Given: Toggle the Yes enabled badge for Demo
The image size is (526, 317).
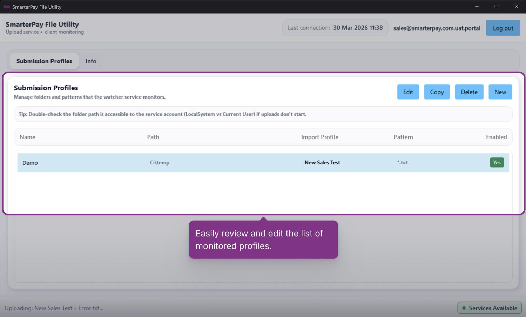Looking at the screenshot, I should [x=497, y=162].
